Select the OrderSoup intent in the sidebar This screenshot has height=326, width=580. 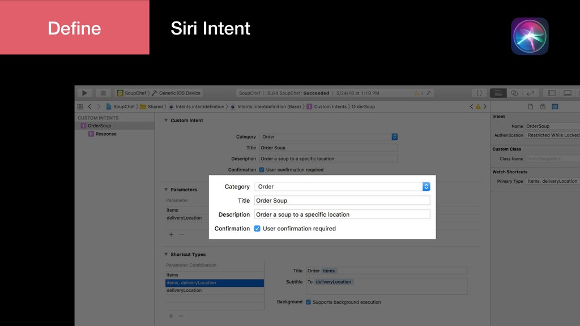[114, 126]
